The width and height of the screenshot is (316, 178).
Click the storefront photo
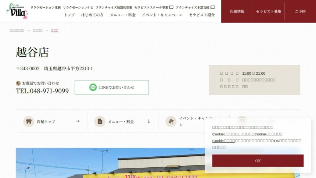click(x=110, y=163)
